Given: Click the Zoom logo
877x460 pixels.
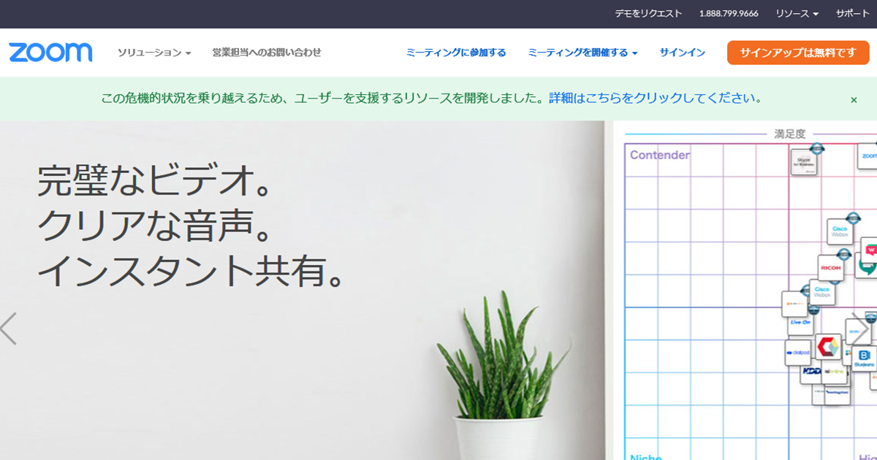Looking at the screenshot, I should [x=50, y=53].
